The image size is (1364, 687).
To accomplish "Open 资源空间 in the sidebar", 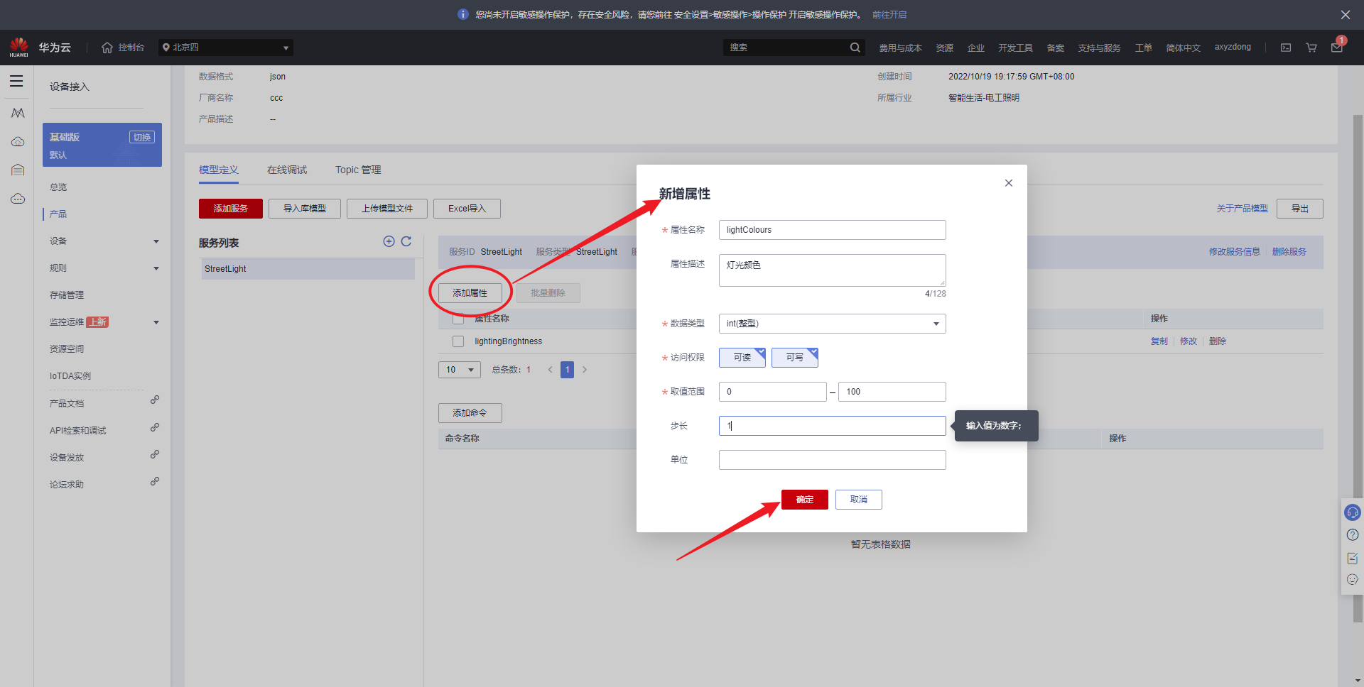I will point(67,349).
